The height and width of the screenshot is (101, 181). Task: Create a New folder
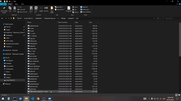(x=52, y=10)
